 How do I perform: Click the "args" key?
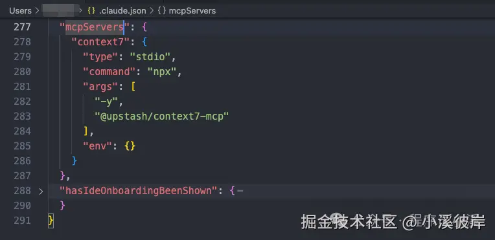pos(100,87)
